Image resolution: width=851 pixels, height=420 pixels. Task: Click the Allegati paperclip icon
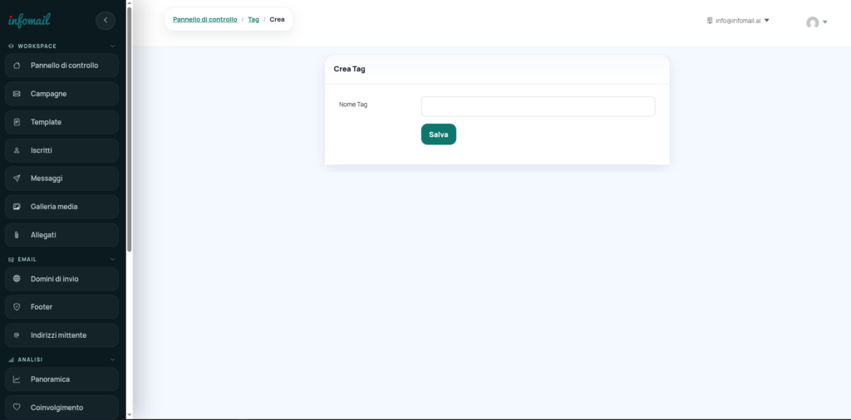[x=17, y=235]
